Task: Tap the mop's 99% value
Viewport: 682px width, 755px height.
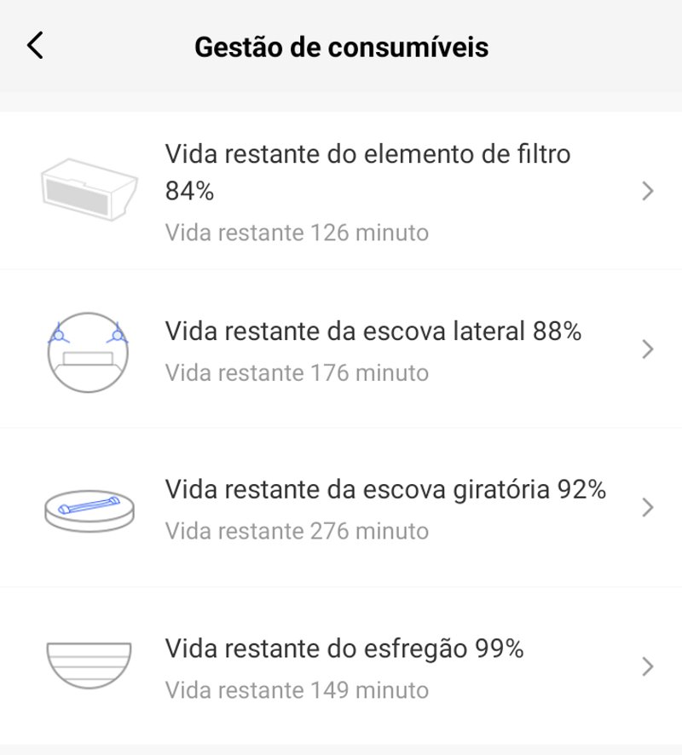Action: tap(499, 648)
